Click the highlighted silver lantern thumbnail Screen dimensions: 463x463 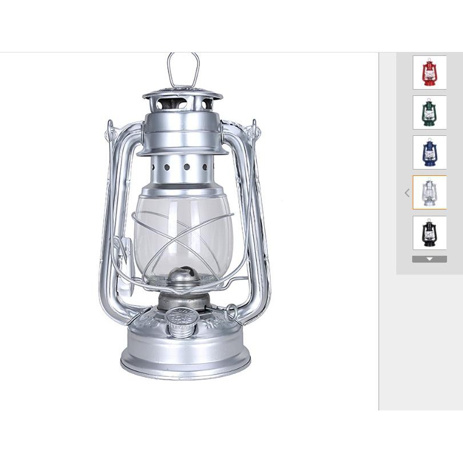(x=430, y=192)
